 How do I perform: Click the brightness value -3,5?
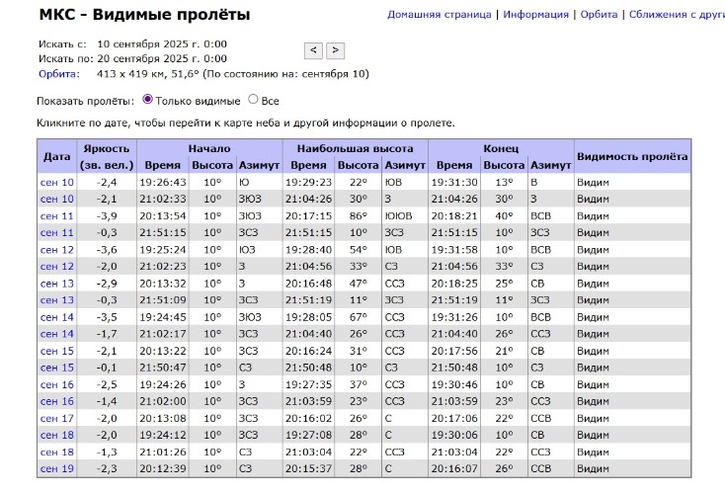point(107,317)
